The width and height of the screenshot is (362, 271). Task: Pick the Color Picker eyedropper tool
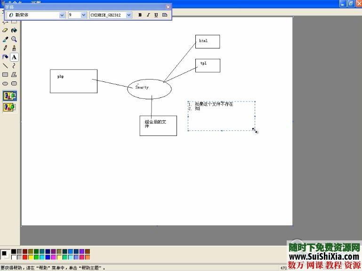pyautogui.click(x=5, y=39)
